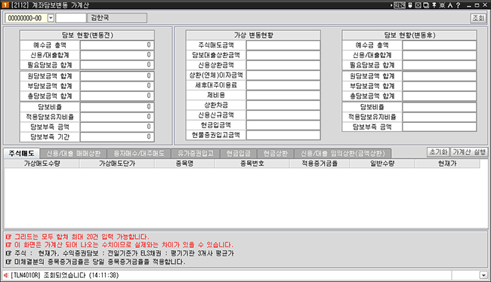Select the 유가증권입고 tab
This screenshot has height=282, width=491.
click(x=196, y=154)
